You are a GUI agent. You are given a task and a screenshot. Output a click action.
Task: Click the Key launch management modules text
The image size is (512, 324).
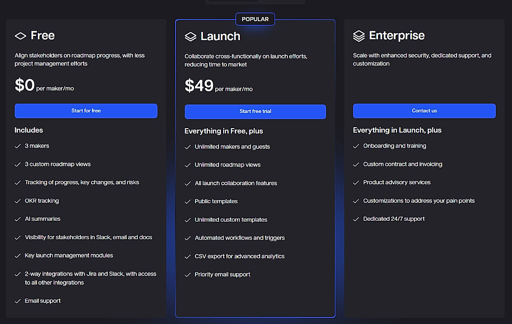69,255
